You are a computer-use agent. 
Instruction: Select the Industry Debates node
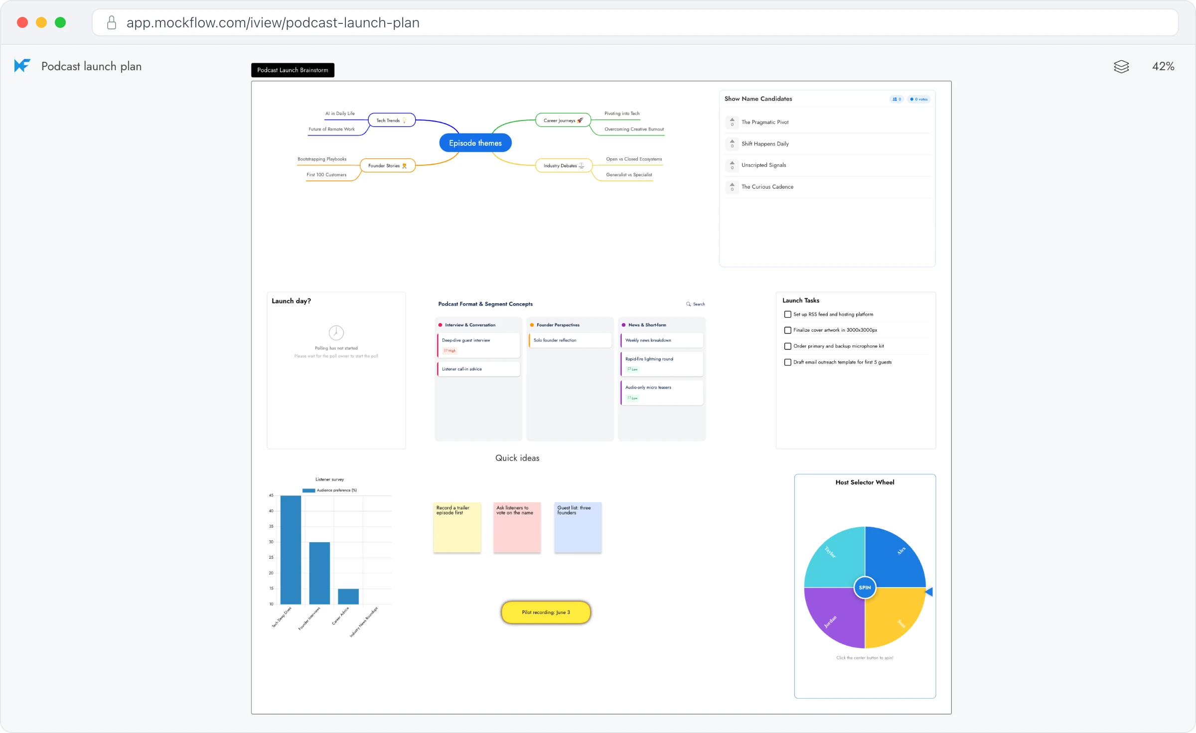pyautogui.click(x=564, y=165)
